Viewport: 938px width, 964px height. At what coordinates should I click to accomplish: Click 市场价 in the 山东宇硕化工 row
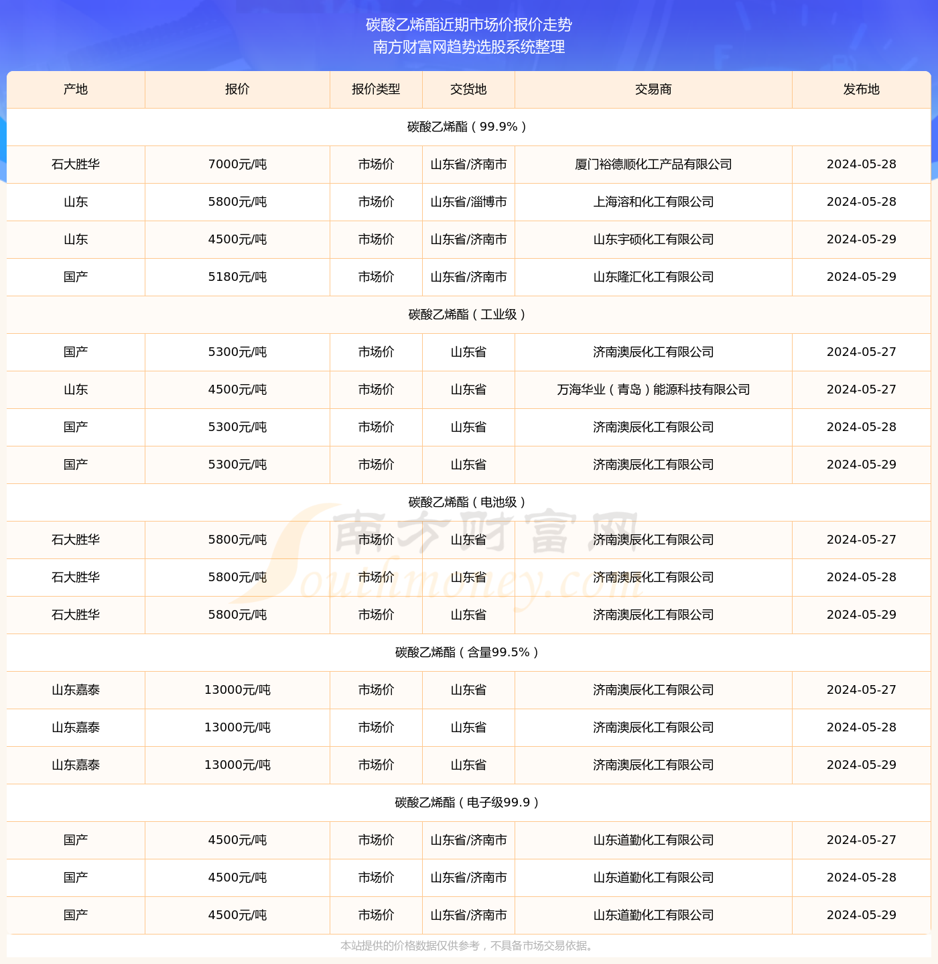[376, 239]
